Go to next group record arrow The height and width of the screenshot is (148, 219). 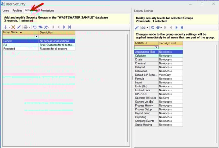click(x=64, y=27)
